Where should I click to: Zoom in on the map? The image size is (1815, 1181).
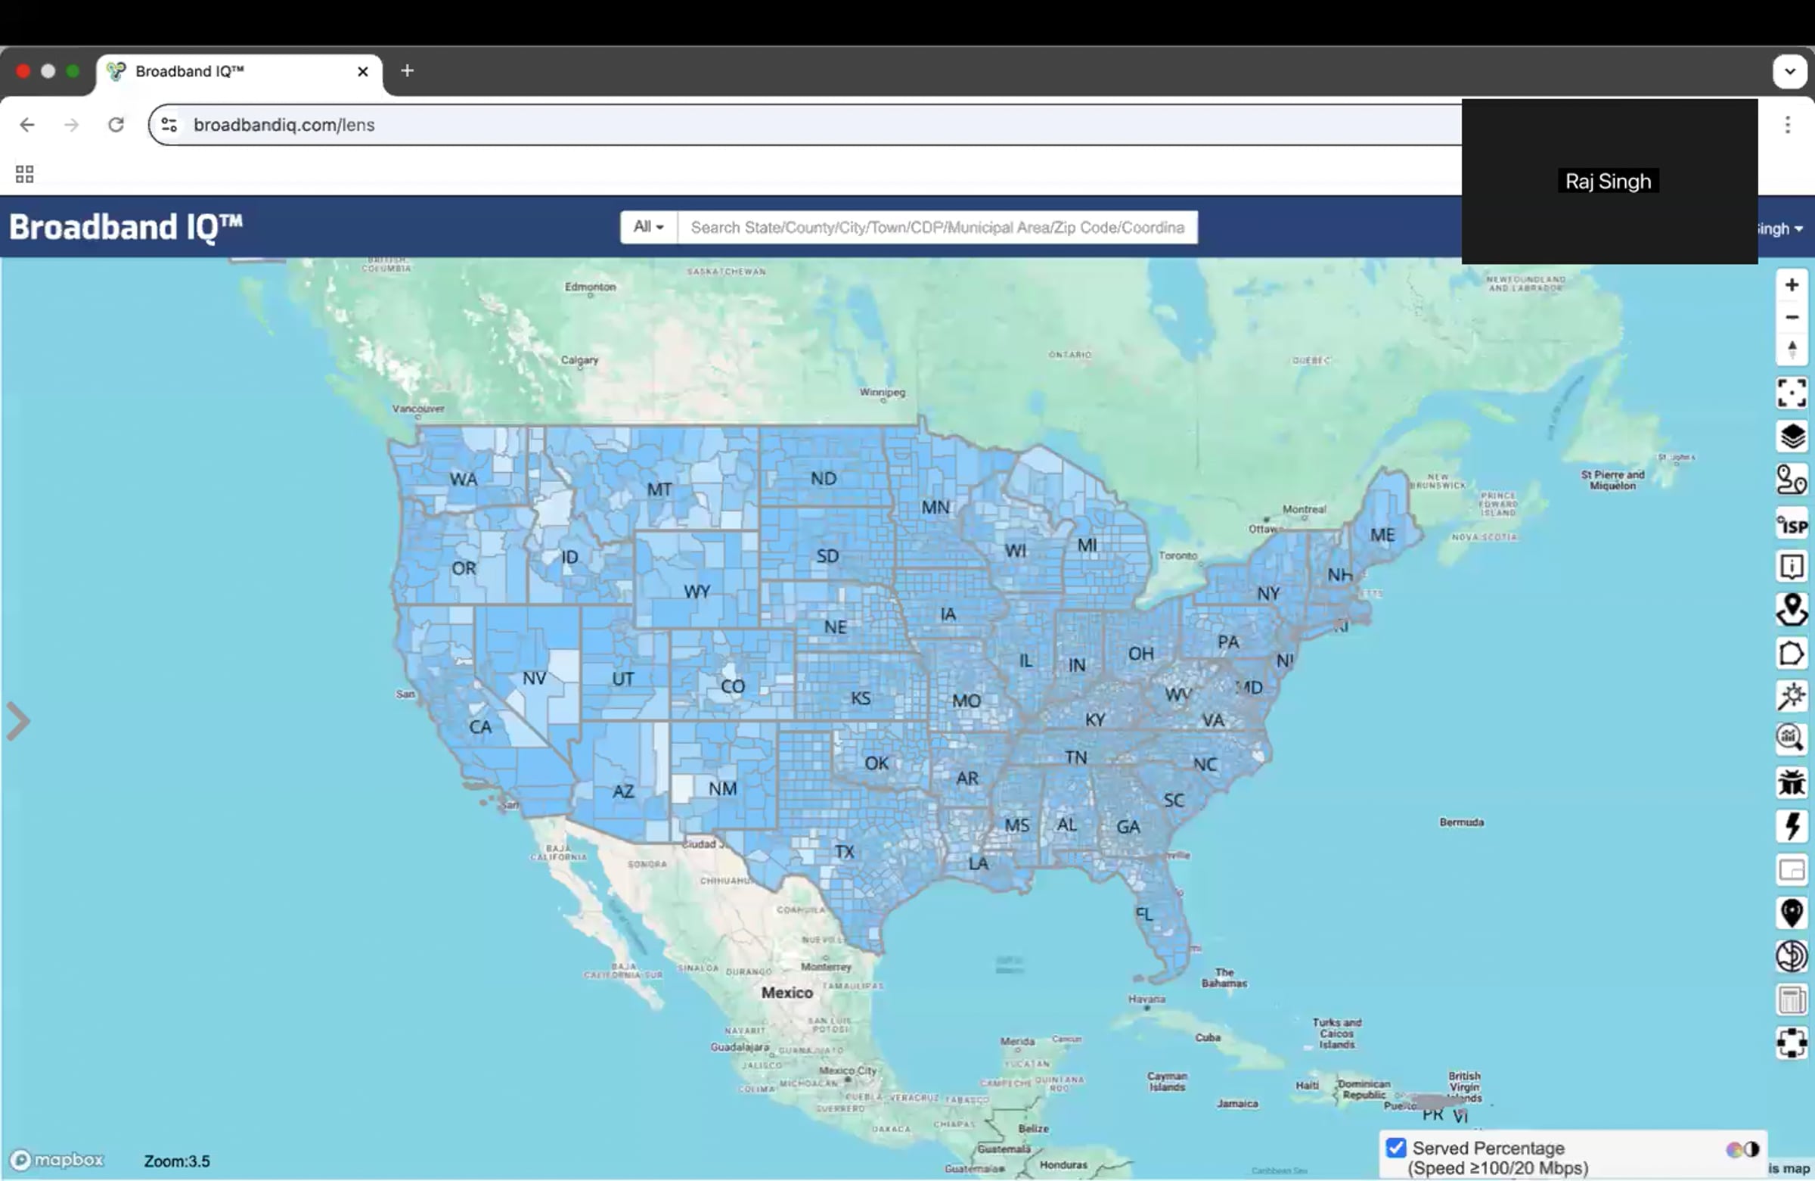point(1792,285)
